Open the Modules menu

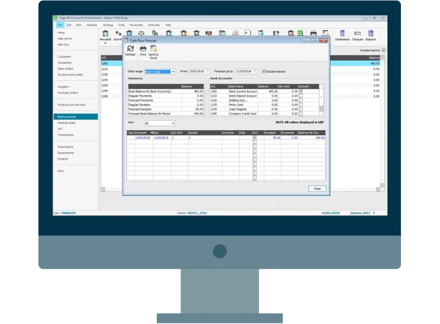click(x=92, y=25)
